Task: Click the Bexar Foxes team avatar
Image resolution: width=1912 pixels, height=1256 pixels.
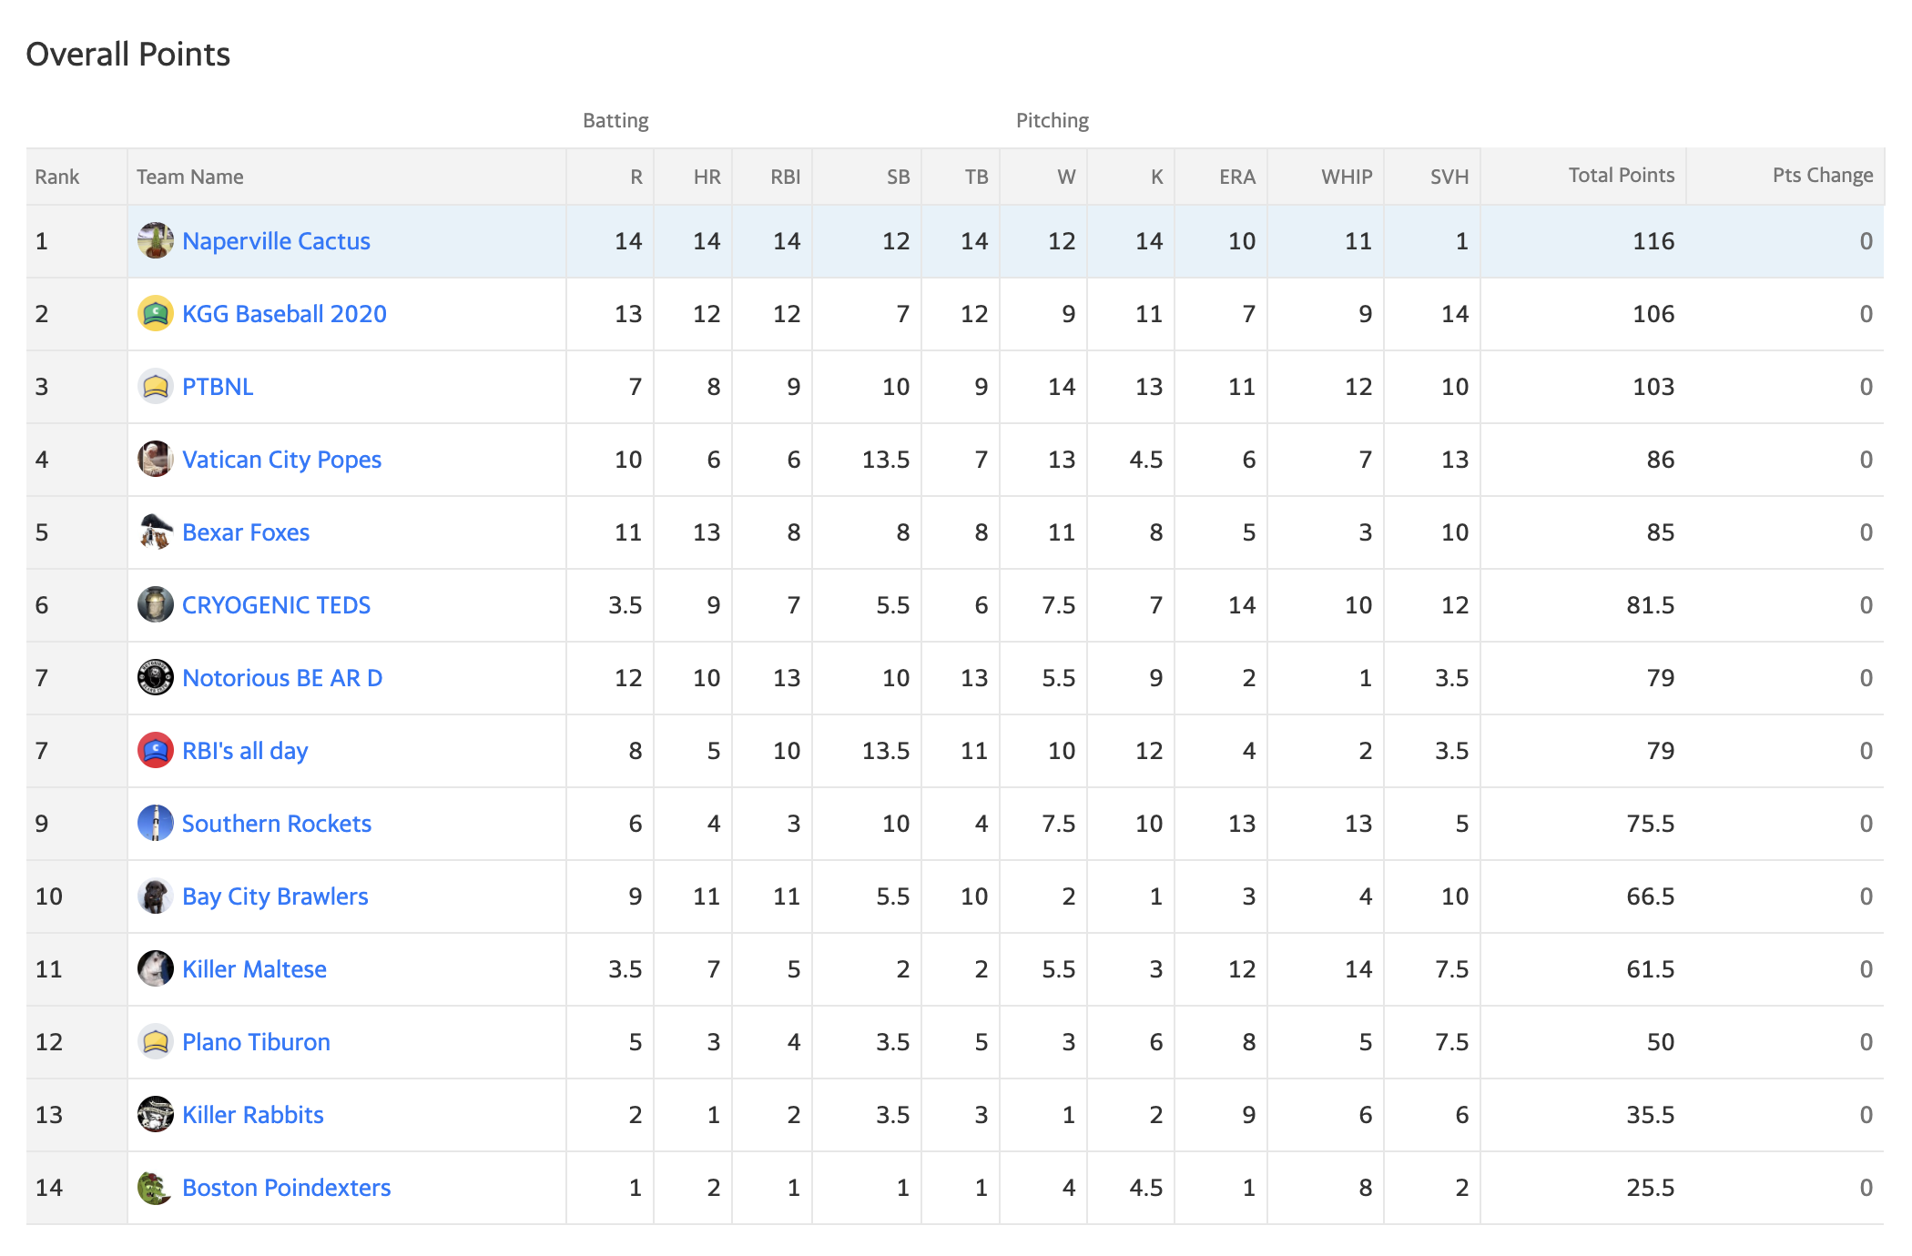Action: (x=156, y=532)
